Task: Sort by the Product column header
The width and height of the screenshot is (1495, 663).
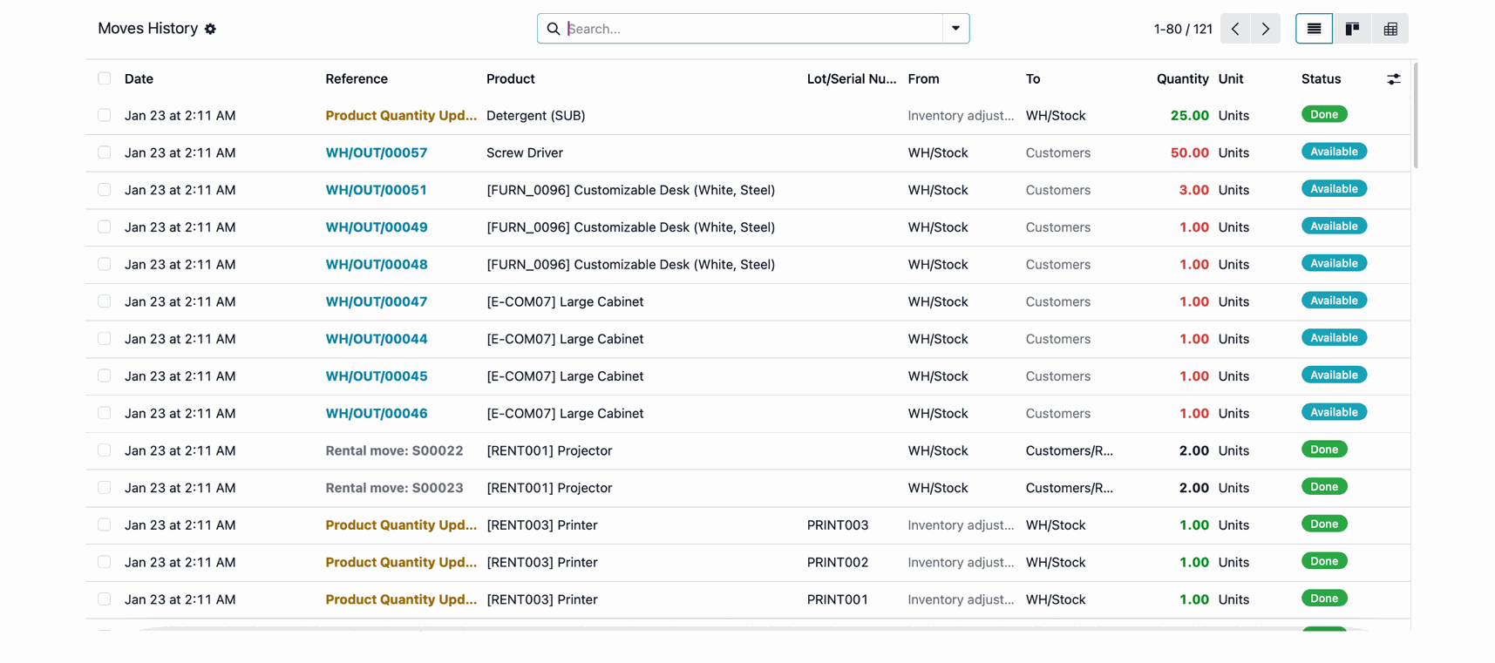Action: [x=510, y=78]
